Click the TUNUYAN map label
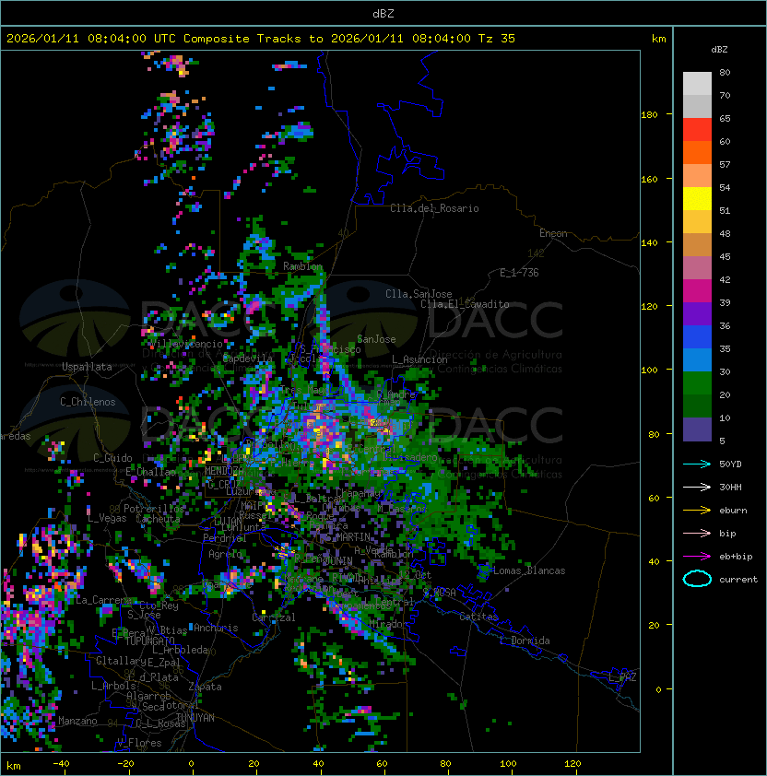Image resolution: width=767 pixels, height=776 pixels. point(195,718)
